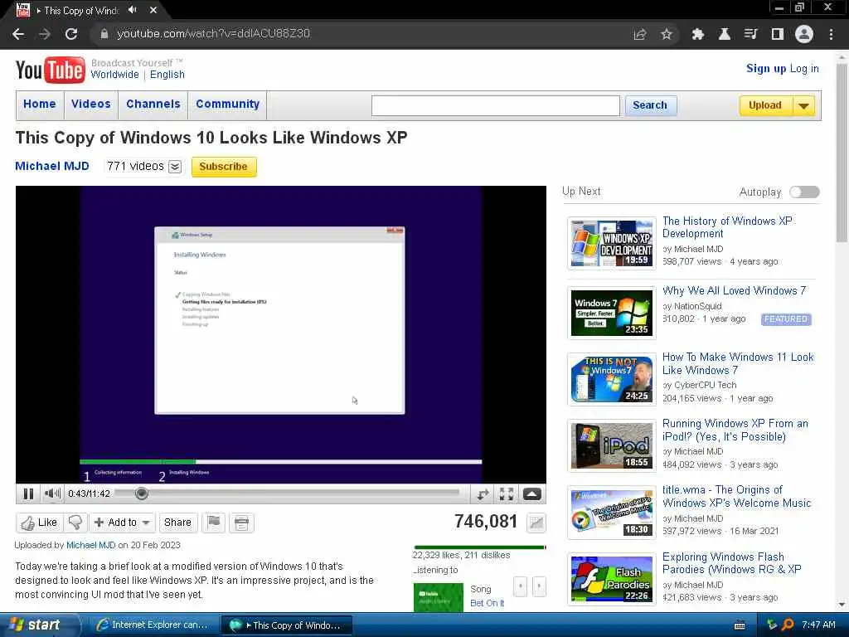Open the Chrome three-dot menu

(831, 34)
